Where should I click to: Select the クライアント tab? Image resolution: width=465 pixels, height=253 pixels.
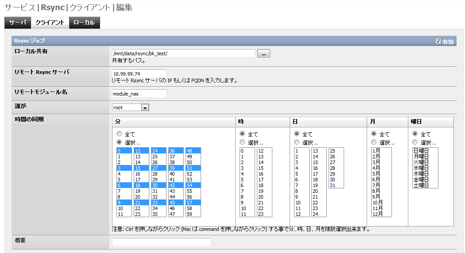50,23
